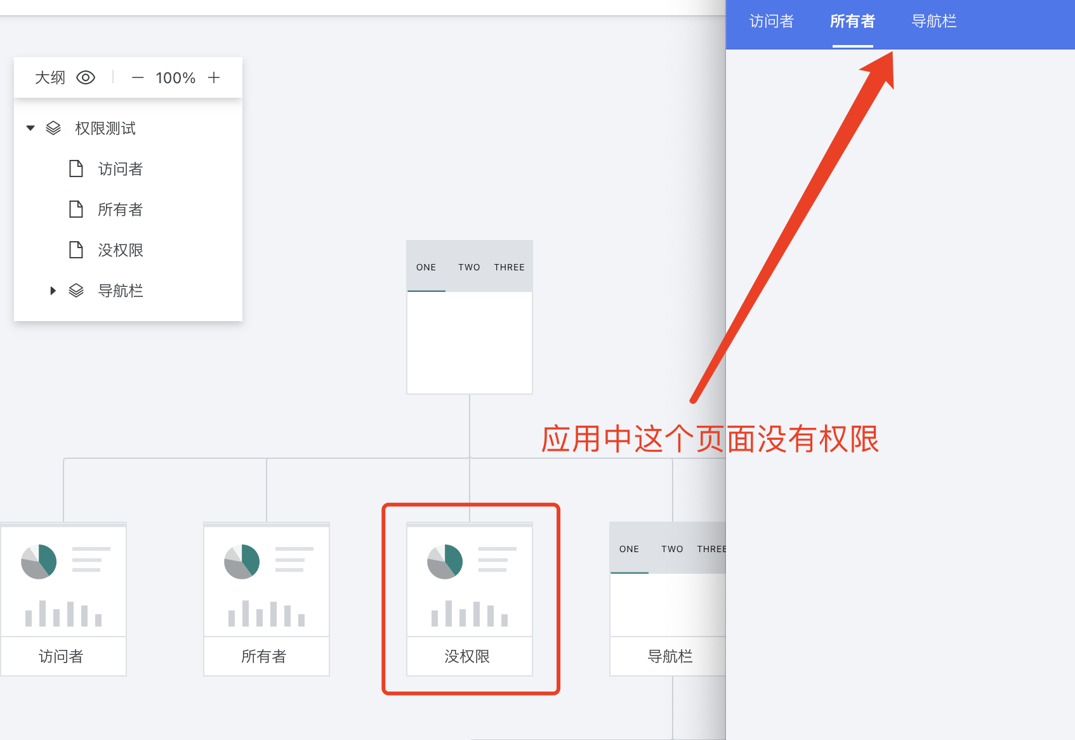
Task: Click the 权限测试 layers stack icon
Action: click(53, 128)
